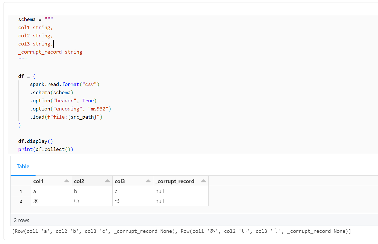Image resolution: width=378 pixels, height=244 pixels.
Task: Select col2 column header
Action: (x=92, y=181)
